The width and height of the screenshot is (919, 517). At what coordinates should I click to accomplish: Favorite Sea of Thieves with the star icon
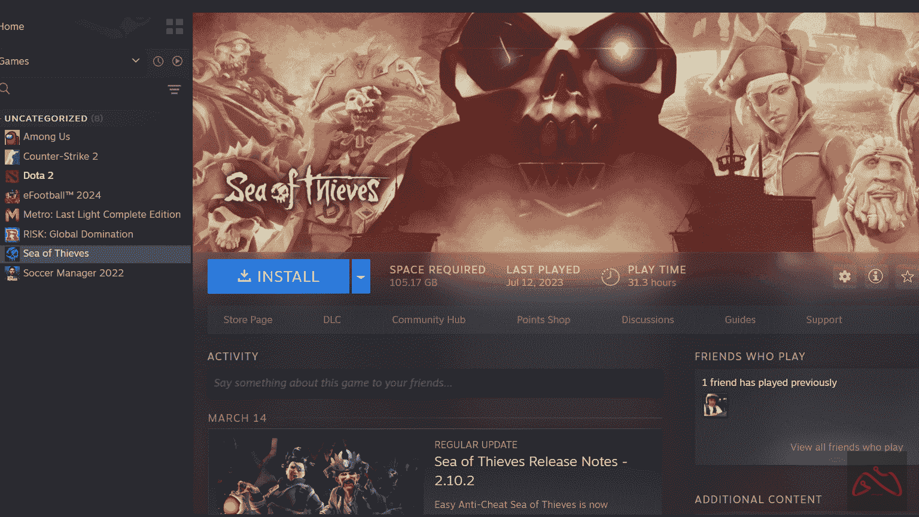[908, 276]
